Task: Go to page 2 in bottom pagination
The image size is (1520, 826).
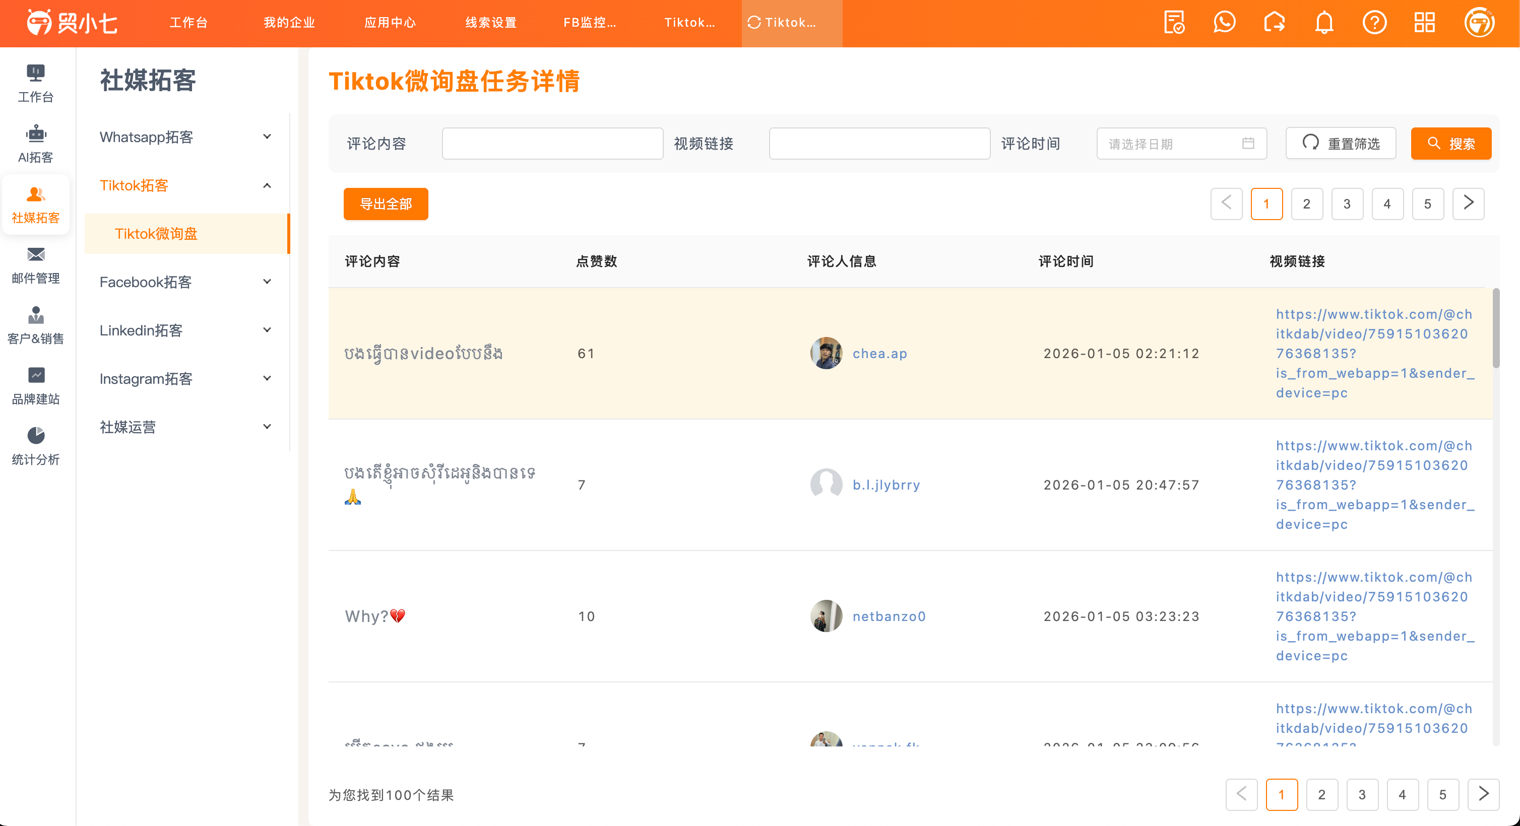Action: (1322, 795)
